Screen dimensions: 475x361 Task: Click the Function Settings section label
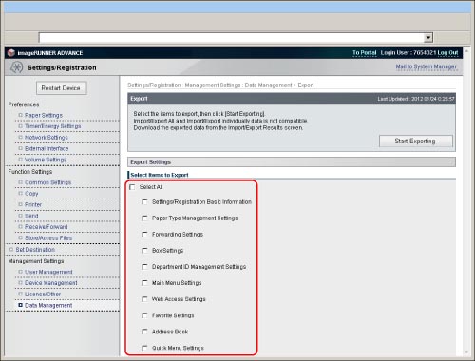coord(30,172)
